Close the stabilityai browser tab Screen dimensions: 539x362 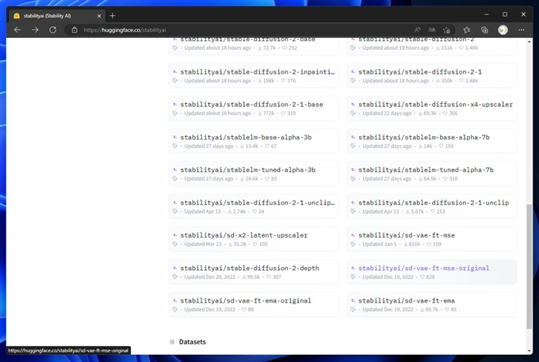(x=99, y=16)
